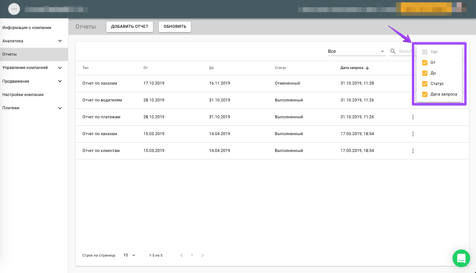This screenshot has height=273, width=476.
Task: Click the Строк на страницу label
Action: pyautogui.click(x=99, y=255)
